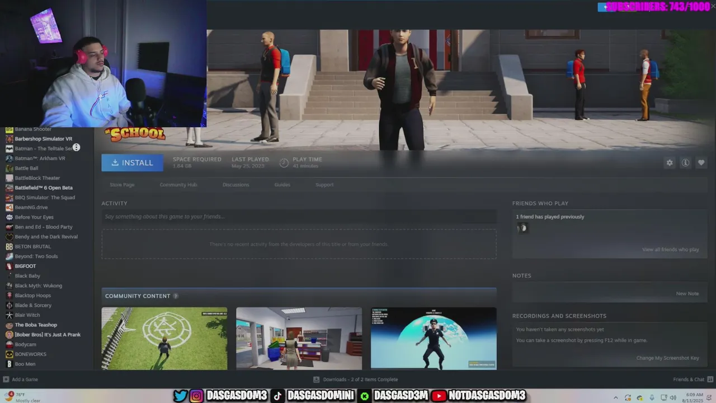
Task: Open the Guides tab
Action: 282,185
